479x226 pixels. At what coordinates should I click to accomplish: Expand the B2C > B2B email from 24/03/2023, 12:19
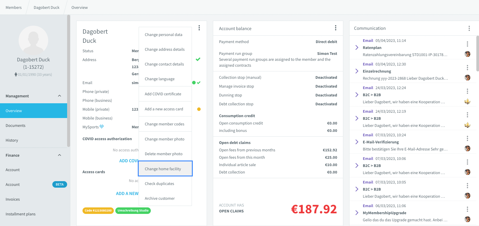click(x=357, y=118)
